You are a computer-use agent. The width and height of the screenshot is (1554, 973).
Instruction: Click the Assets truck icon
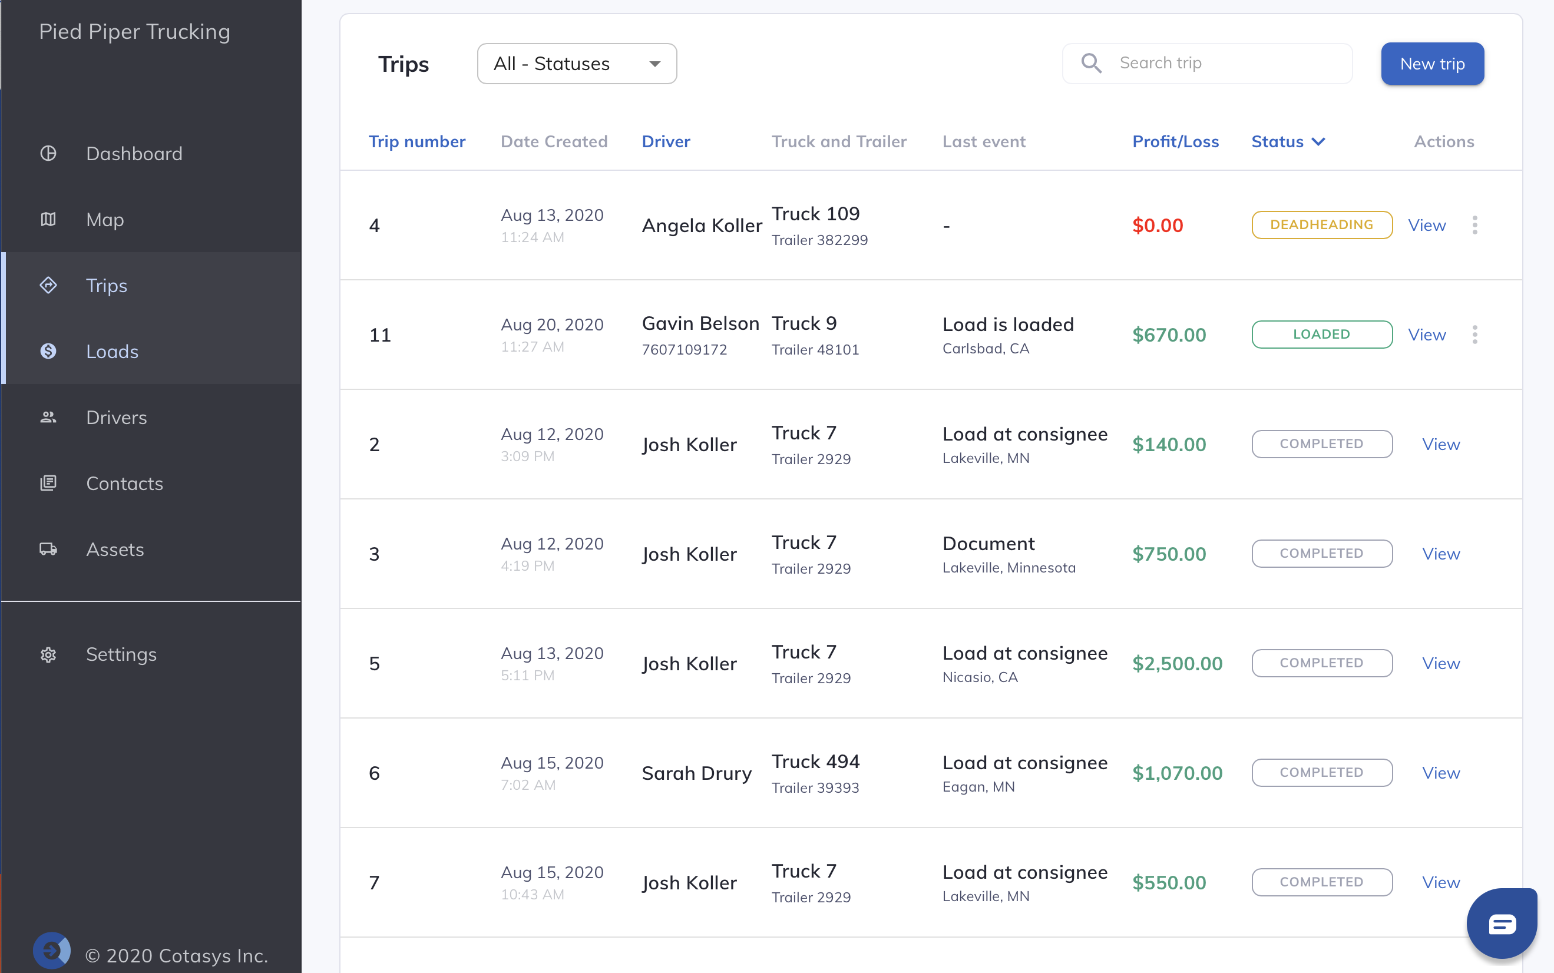pyautogui.click(x=48, y=550)
